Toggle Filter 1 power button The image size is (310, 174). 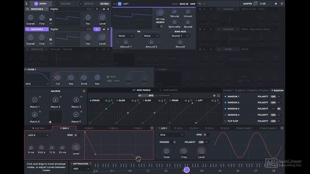[x=26, y=70]
